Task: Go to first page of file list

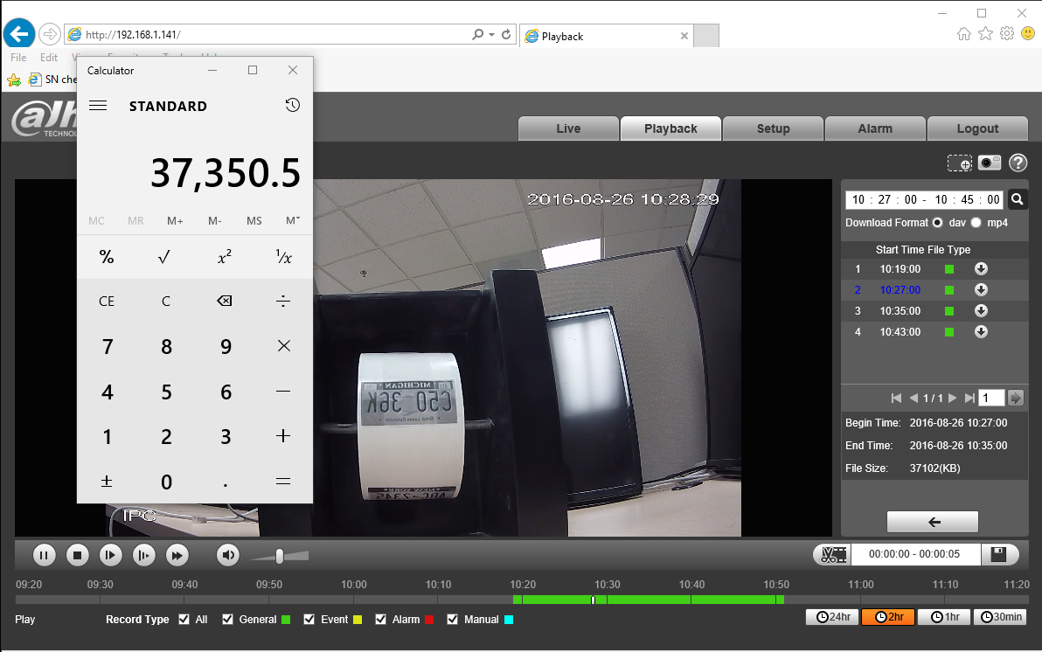Action: pos(896,399)
